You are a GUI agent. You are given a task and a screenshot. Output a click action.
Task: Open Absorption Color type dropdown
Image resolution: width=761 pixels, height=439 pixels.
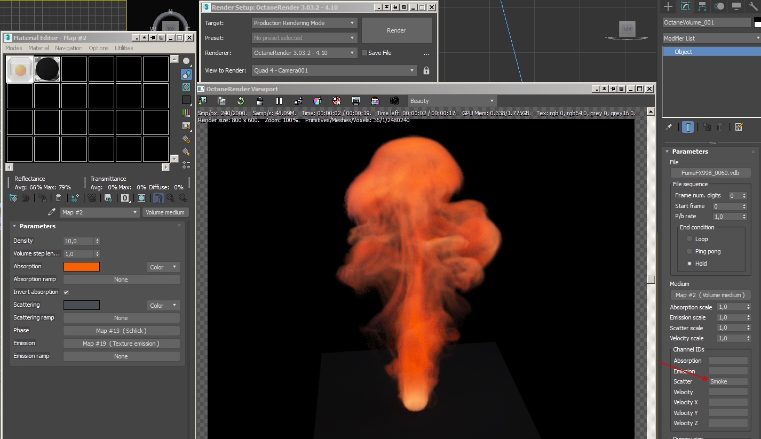(163, 267)
